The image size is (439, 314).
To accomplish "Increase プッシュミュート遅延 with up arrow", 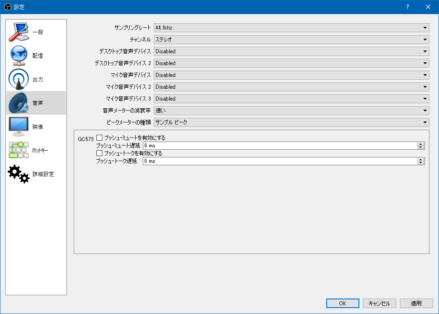I will 421,144.
